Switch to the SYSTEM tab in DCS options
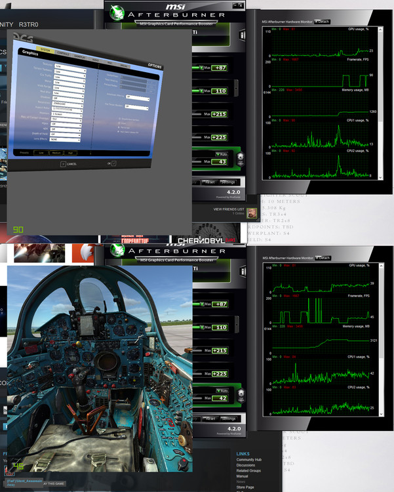Screen dimensions: 394x492 click(x=45, y=51)
